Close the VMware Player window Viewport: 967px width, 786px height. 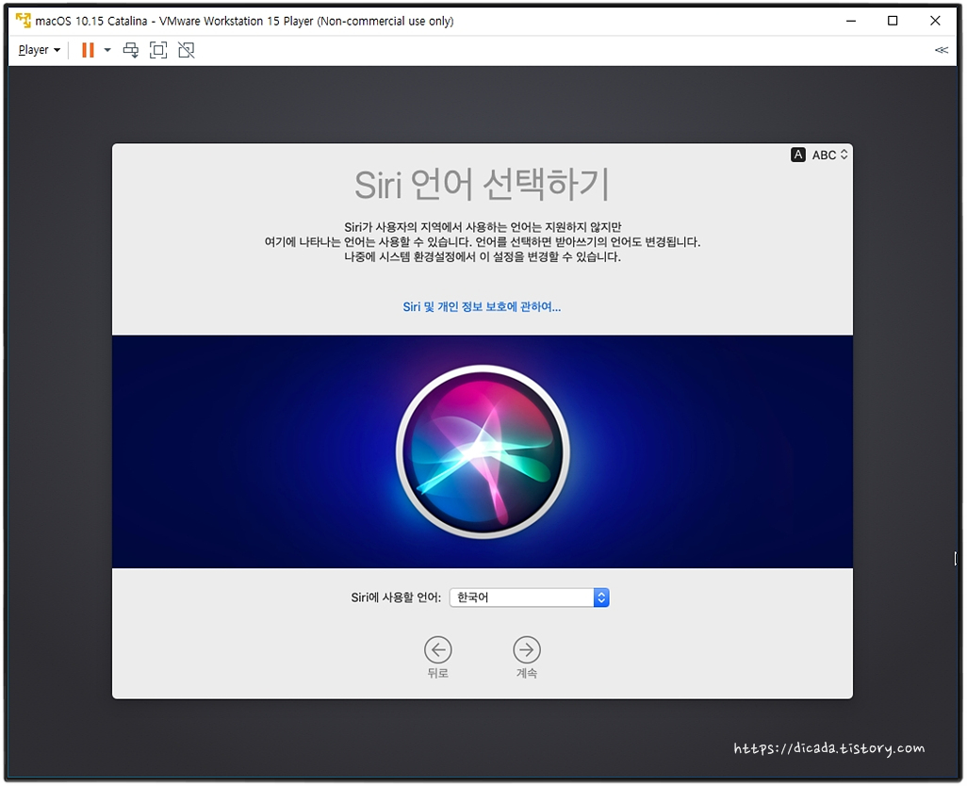935,21
